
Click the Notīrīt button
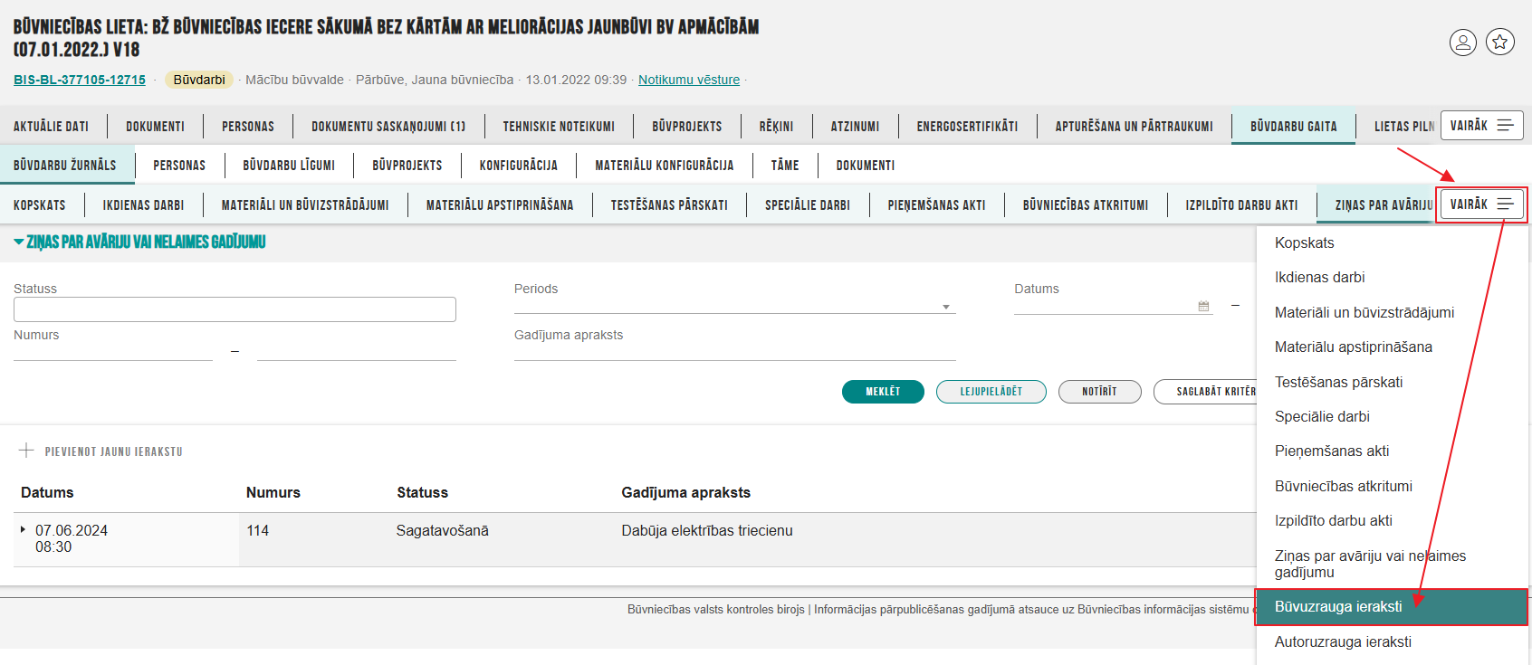coord(1099,392)
